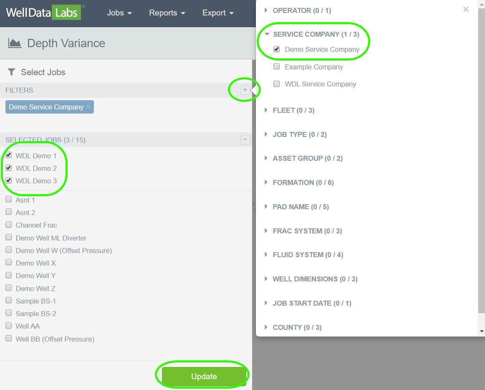Uncheck WDL Demo 1 job
Viewport: 485px width, 390px height.
click(9, 155)
